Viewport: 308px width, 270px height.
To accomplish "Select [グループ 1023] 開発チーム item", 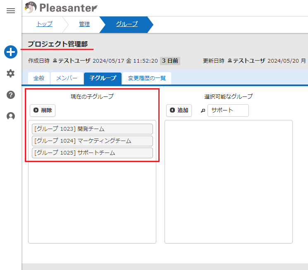I will point(92,129).
